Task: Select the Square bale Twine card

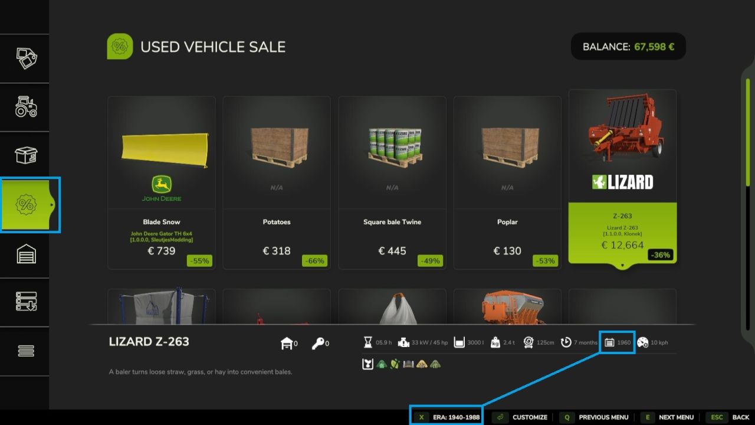Action: [392, 182]
